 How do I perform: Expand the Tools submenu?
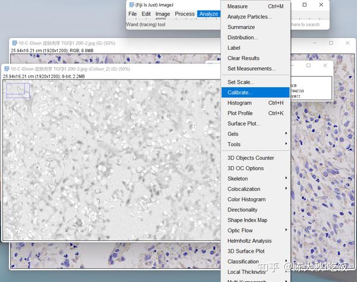click(255, 144)
